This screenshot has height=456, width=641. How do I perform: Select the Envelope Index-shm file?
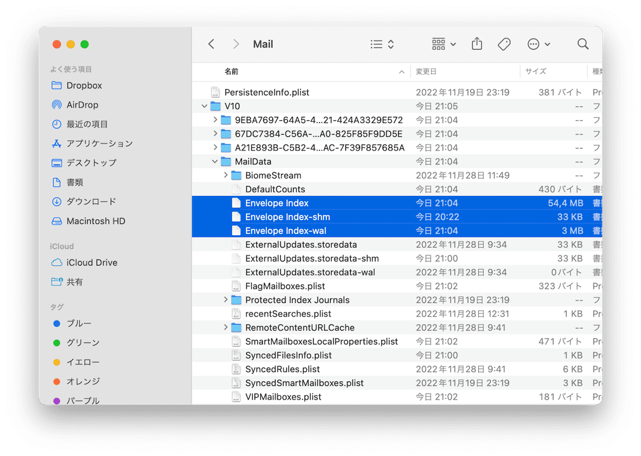287,217
